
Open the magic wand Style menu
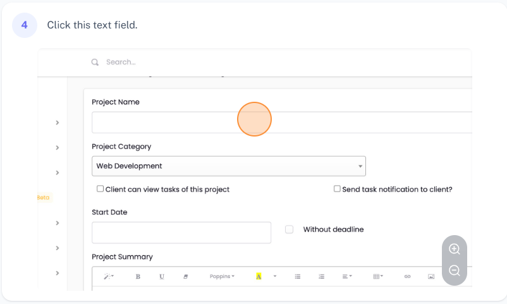point(108,277)
